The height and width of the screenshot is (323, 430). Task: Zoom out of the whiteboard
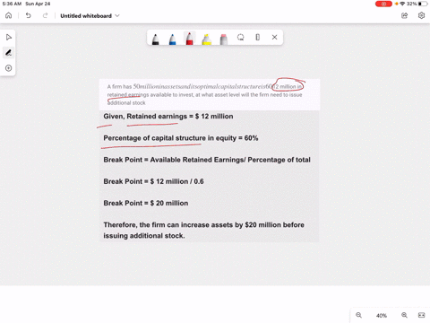coord(359,315)
